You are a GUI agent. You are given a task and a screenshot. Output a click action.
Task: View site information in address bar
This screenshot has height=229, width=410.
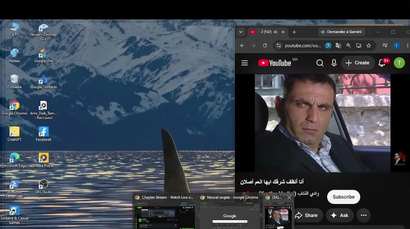(278, 45)
